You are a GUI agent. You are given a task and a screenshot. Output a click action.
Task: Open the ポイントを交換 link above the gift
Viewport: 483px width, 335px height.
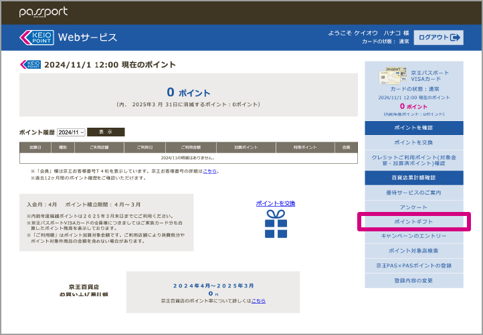tap(275, 203)
